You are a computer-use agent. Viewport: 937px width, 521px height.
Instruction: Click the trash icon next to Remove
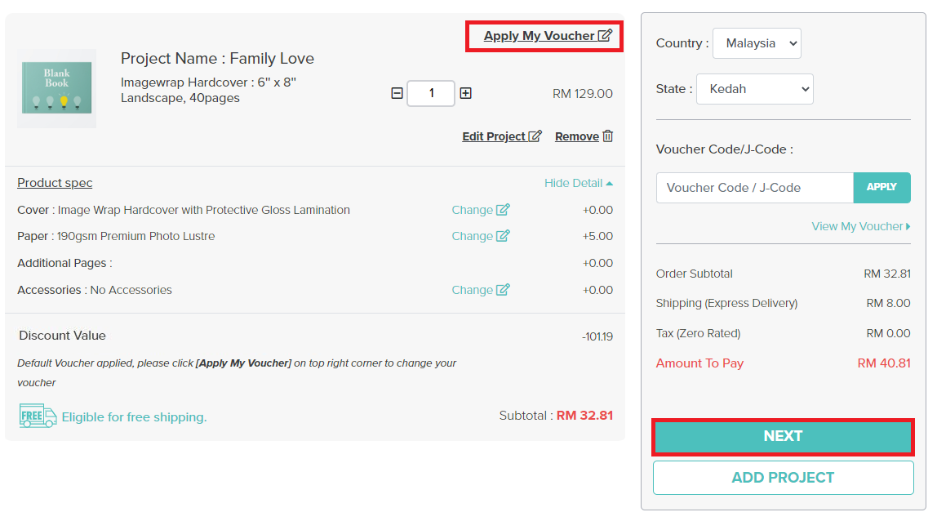click(608, 136)
